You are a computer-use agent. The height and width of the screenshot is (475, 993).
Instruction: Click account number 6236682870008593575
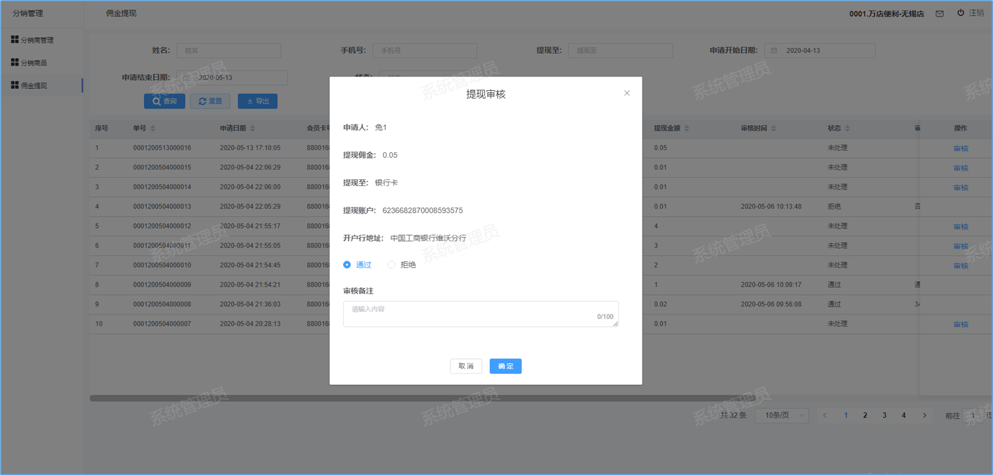(423, 210)
